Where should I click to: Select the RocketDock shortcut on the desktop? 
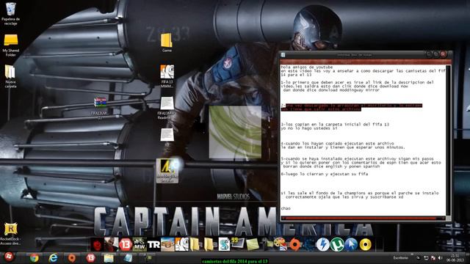pyautogui.click(x=10, y=234)
